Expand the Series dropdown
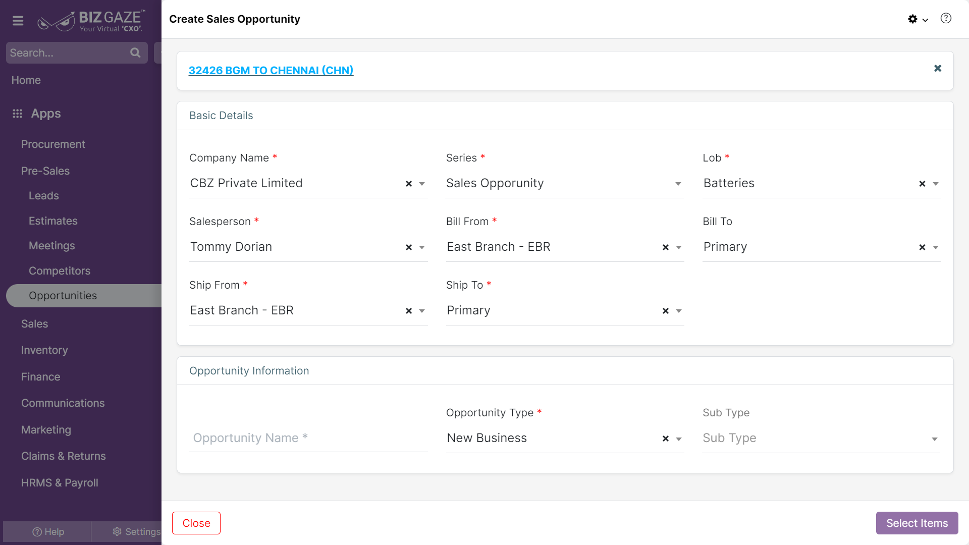The height and width of the screenshot is (545, 969). [x=678, y=184]
